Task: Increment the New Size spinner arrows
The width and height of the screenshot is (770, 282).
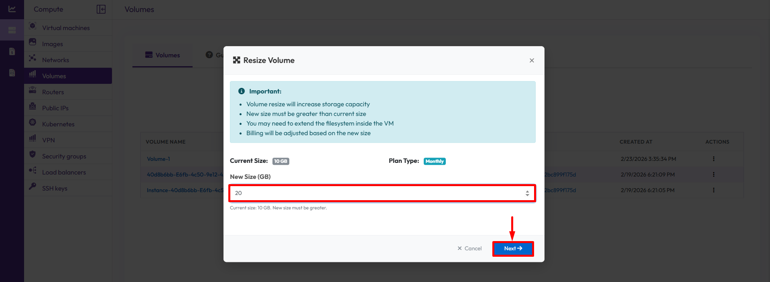Action: 527,191
